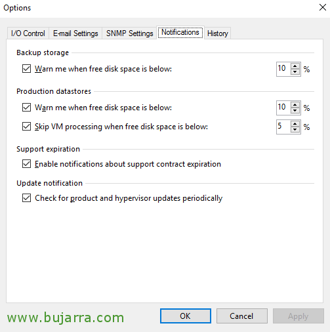Click the Skip VM percentage input field
The width and height of the screenshot is (330, 332).
click(x=283, y=127)
